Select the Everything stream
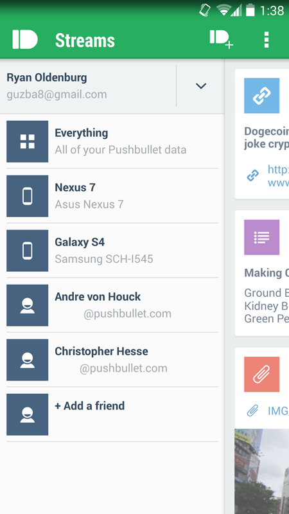 click(112, 141)
